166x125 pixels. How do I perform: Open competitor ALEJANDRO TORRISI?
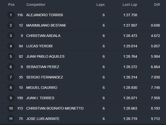tap(45, 15)
